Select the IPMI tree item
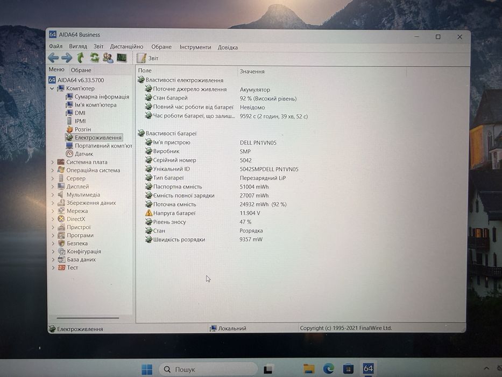 point(76,121)
